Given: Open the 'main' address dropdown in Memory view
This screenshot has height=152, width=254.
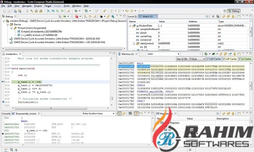Looking at the screenshot, I should [x=178, y=54].
